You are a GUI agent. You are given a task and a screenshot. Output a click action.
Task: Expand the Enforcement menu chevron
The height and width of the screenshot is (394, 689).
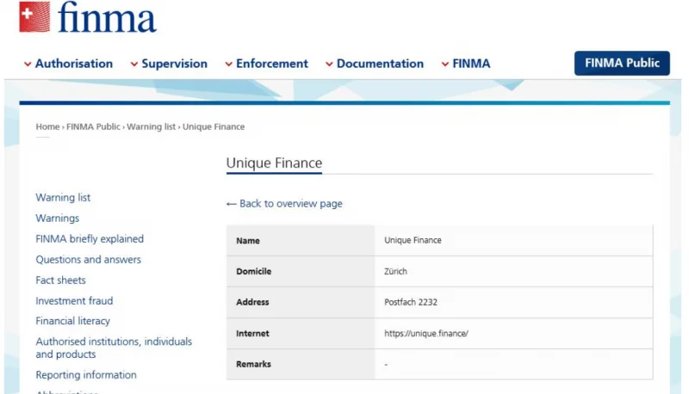pos(228,64)
